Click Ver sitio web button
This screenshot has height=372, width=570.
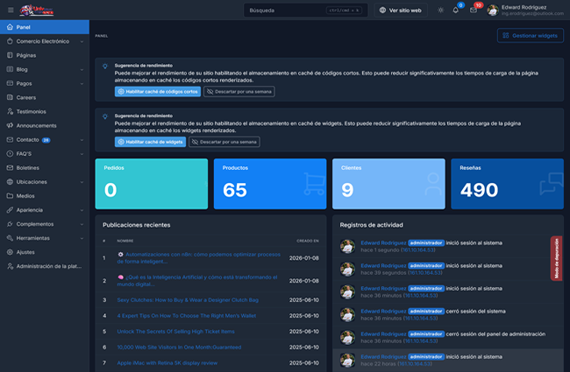401,11
